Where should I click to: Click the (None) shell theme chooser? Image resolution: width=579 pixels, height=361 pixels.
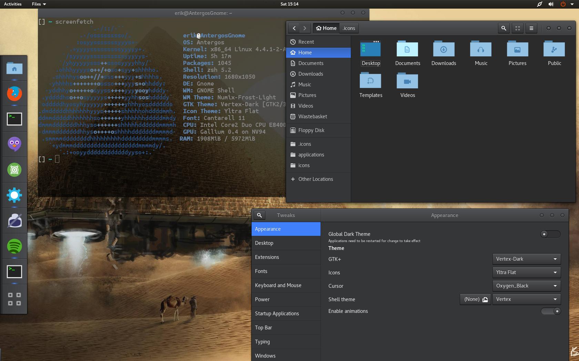pyautogui.click(x=475, y=299)
